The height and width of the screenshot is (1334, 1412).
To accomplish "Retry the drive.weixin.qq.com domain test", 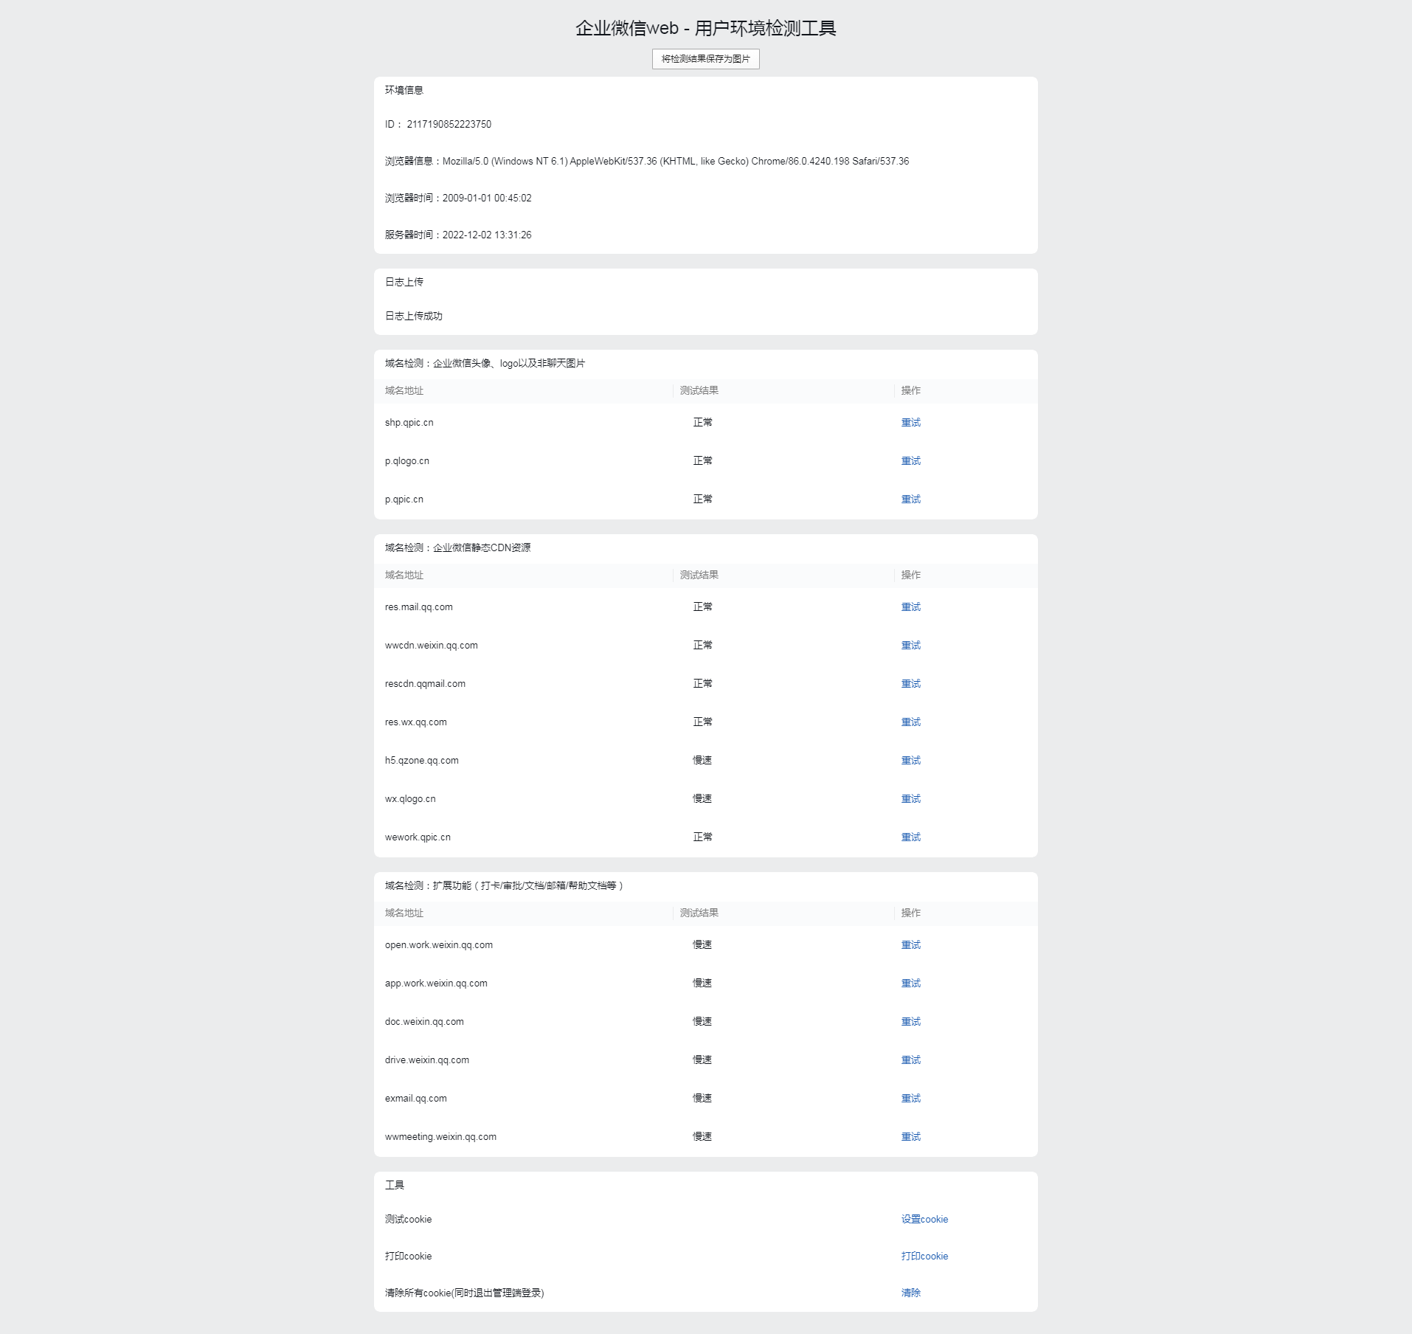I will [910, 1060].
